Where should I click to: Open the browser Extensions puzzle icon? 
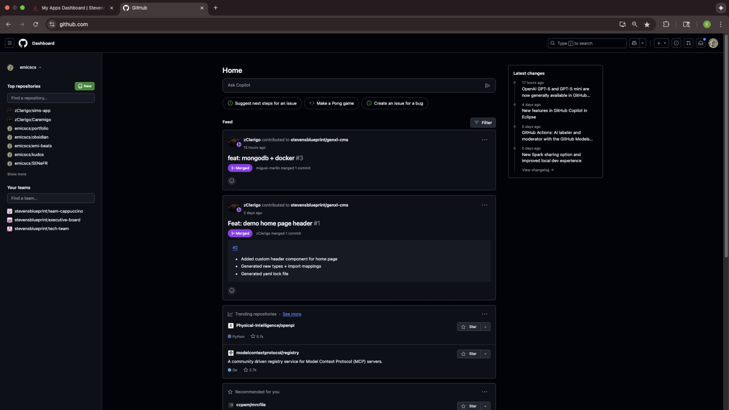pos(666,24)
